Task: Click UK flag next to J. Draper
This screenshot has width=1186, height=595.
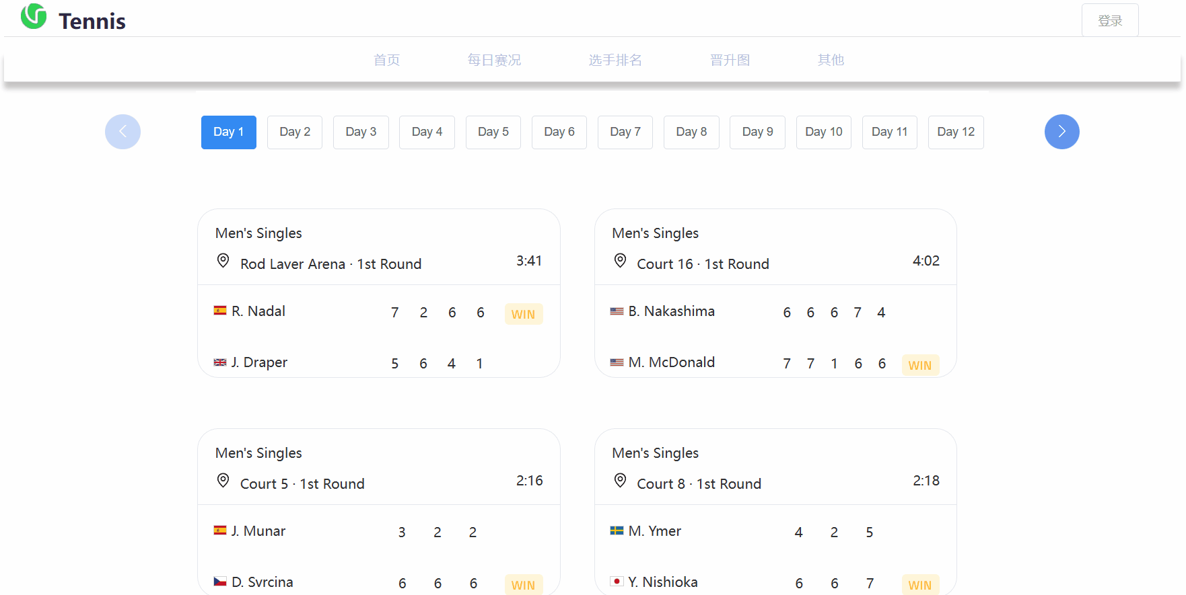Action: tap(220, 362)
